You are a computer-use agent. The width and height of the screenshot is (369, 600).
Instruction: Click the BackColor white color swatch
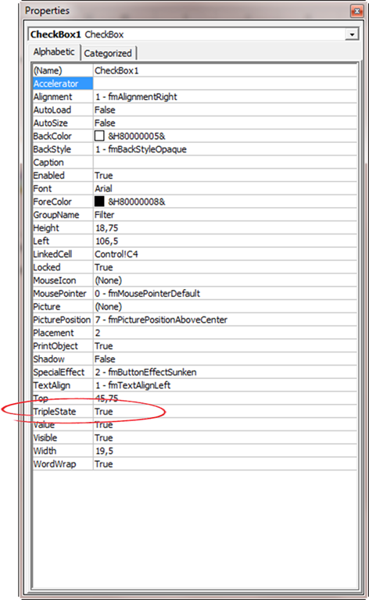(x=99, y=136)
